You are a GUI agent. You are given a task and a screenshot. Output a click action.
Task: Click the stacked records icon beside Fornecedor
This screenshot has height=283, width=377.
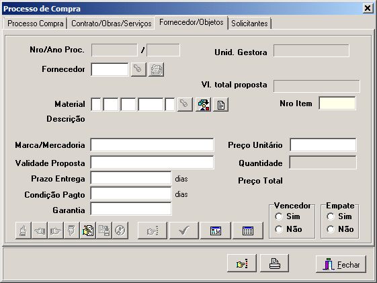click(x=156, y=69)
